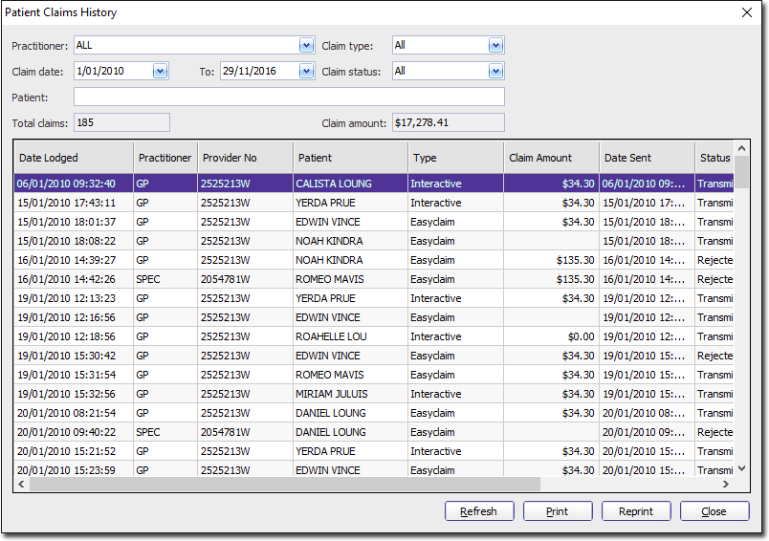
Task: Click the Close button at bottom
Action: (714, 511)
